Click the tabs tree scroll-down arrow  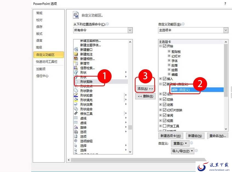point(226,129)
